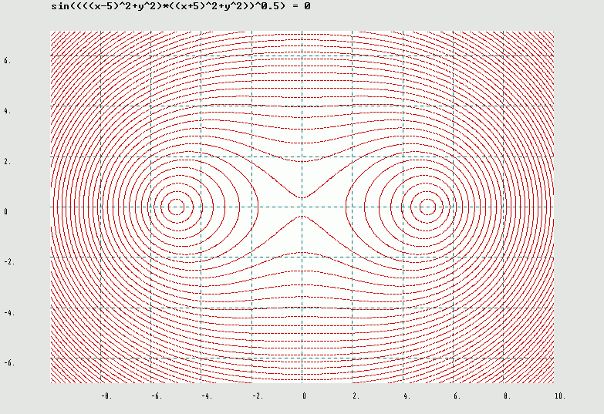
Task: Click the x-axis tick label "0" at the bottom
Action: point(304,396)
